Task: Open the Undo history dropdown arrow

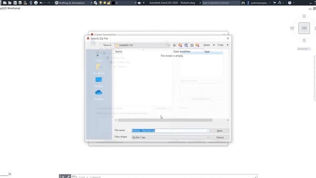Action: pyautogui.click(x=44, y=3)
